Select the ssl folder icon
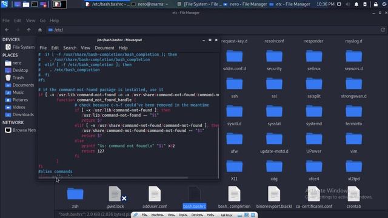Image resolution: width=388 pixels, height=218 pixels. [x=274, y=84]
